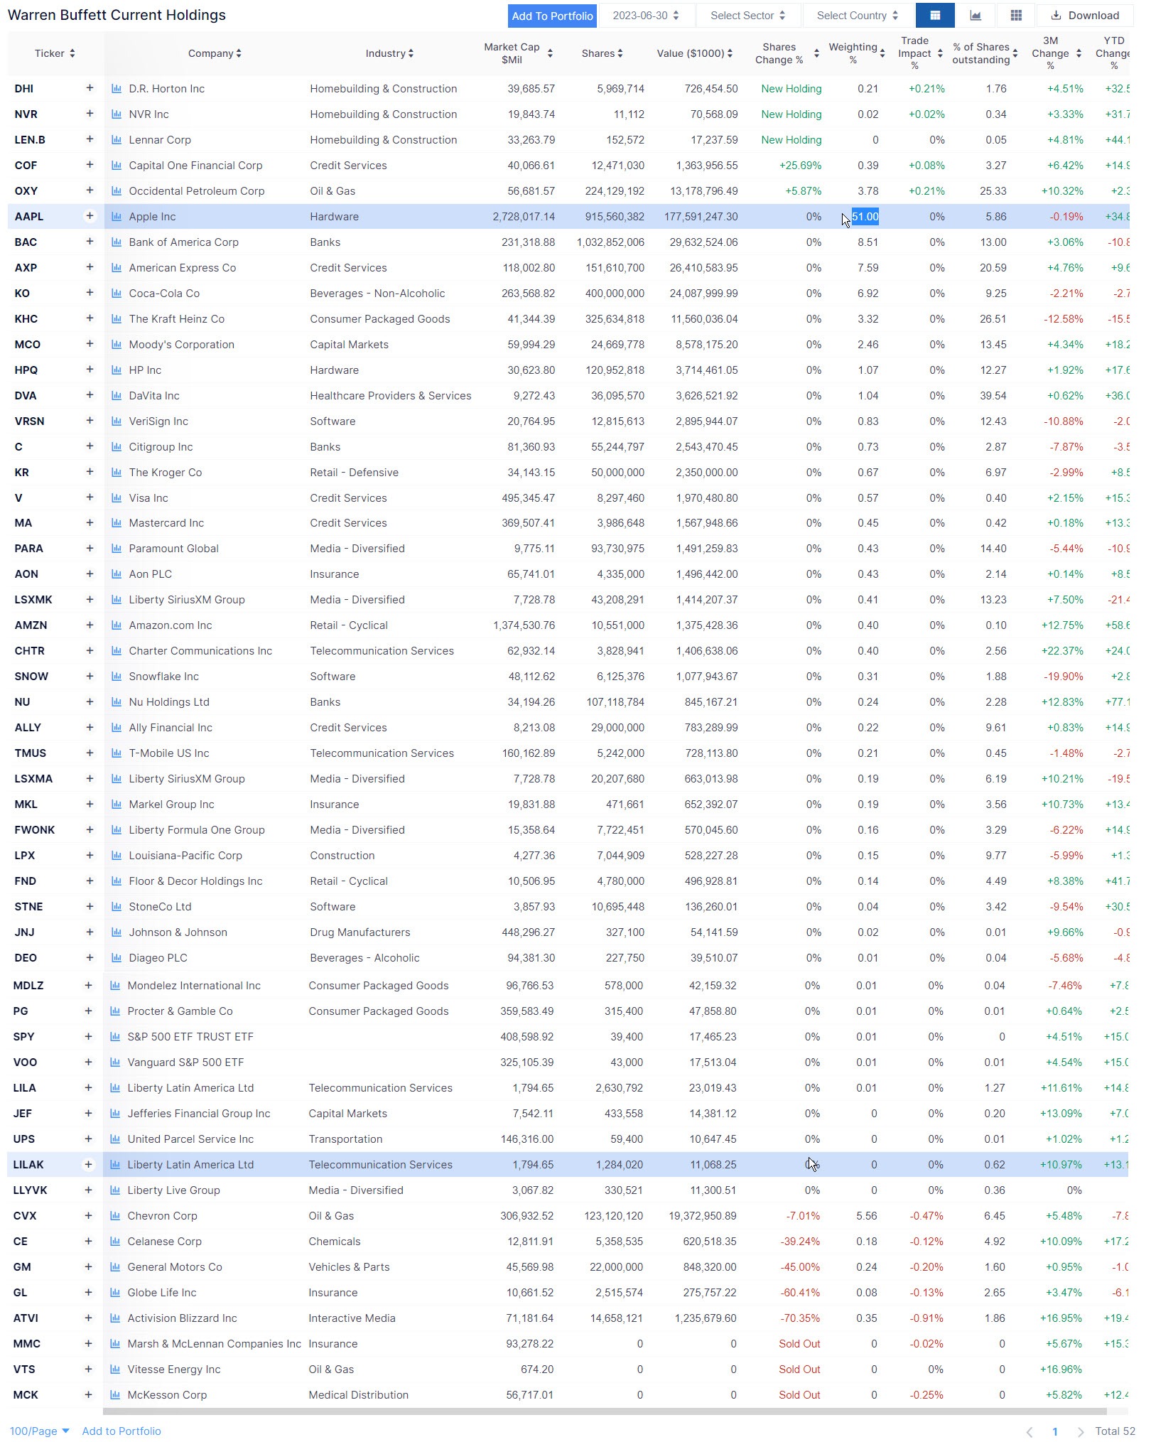Click Add to Portfolio link at bottom

point(121,1431)
